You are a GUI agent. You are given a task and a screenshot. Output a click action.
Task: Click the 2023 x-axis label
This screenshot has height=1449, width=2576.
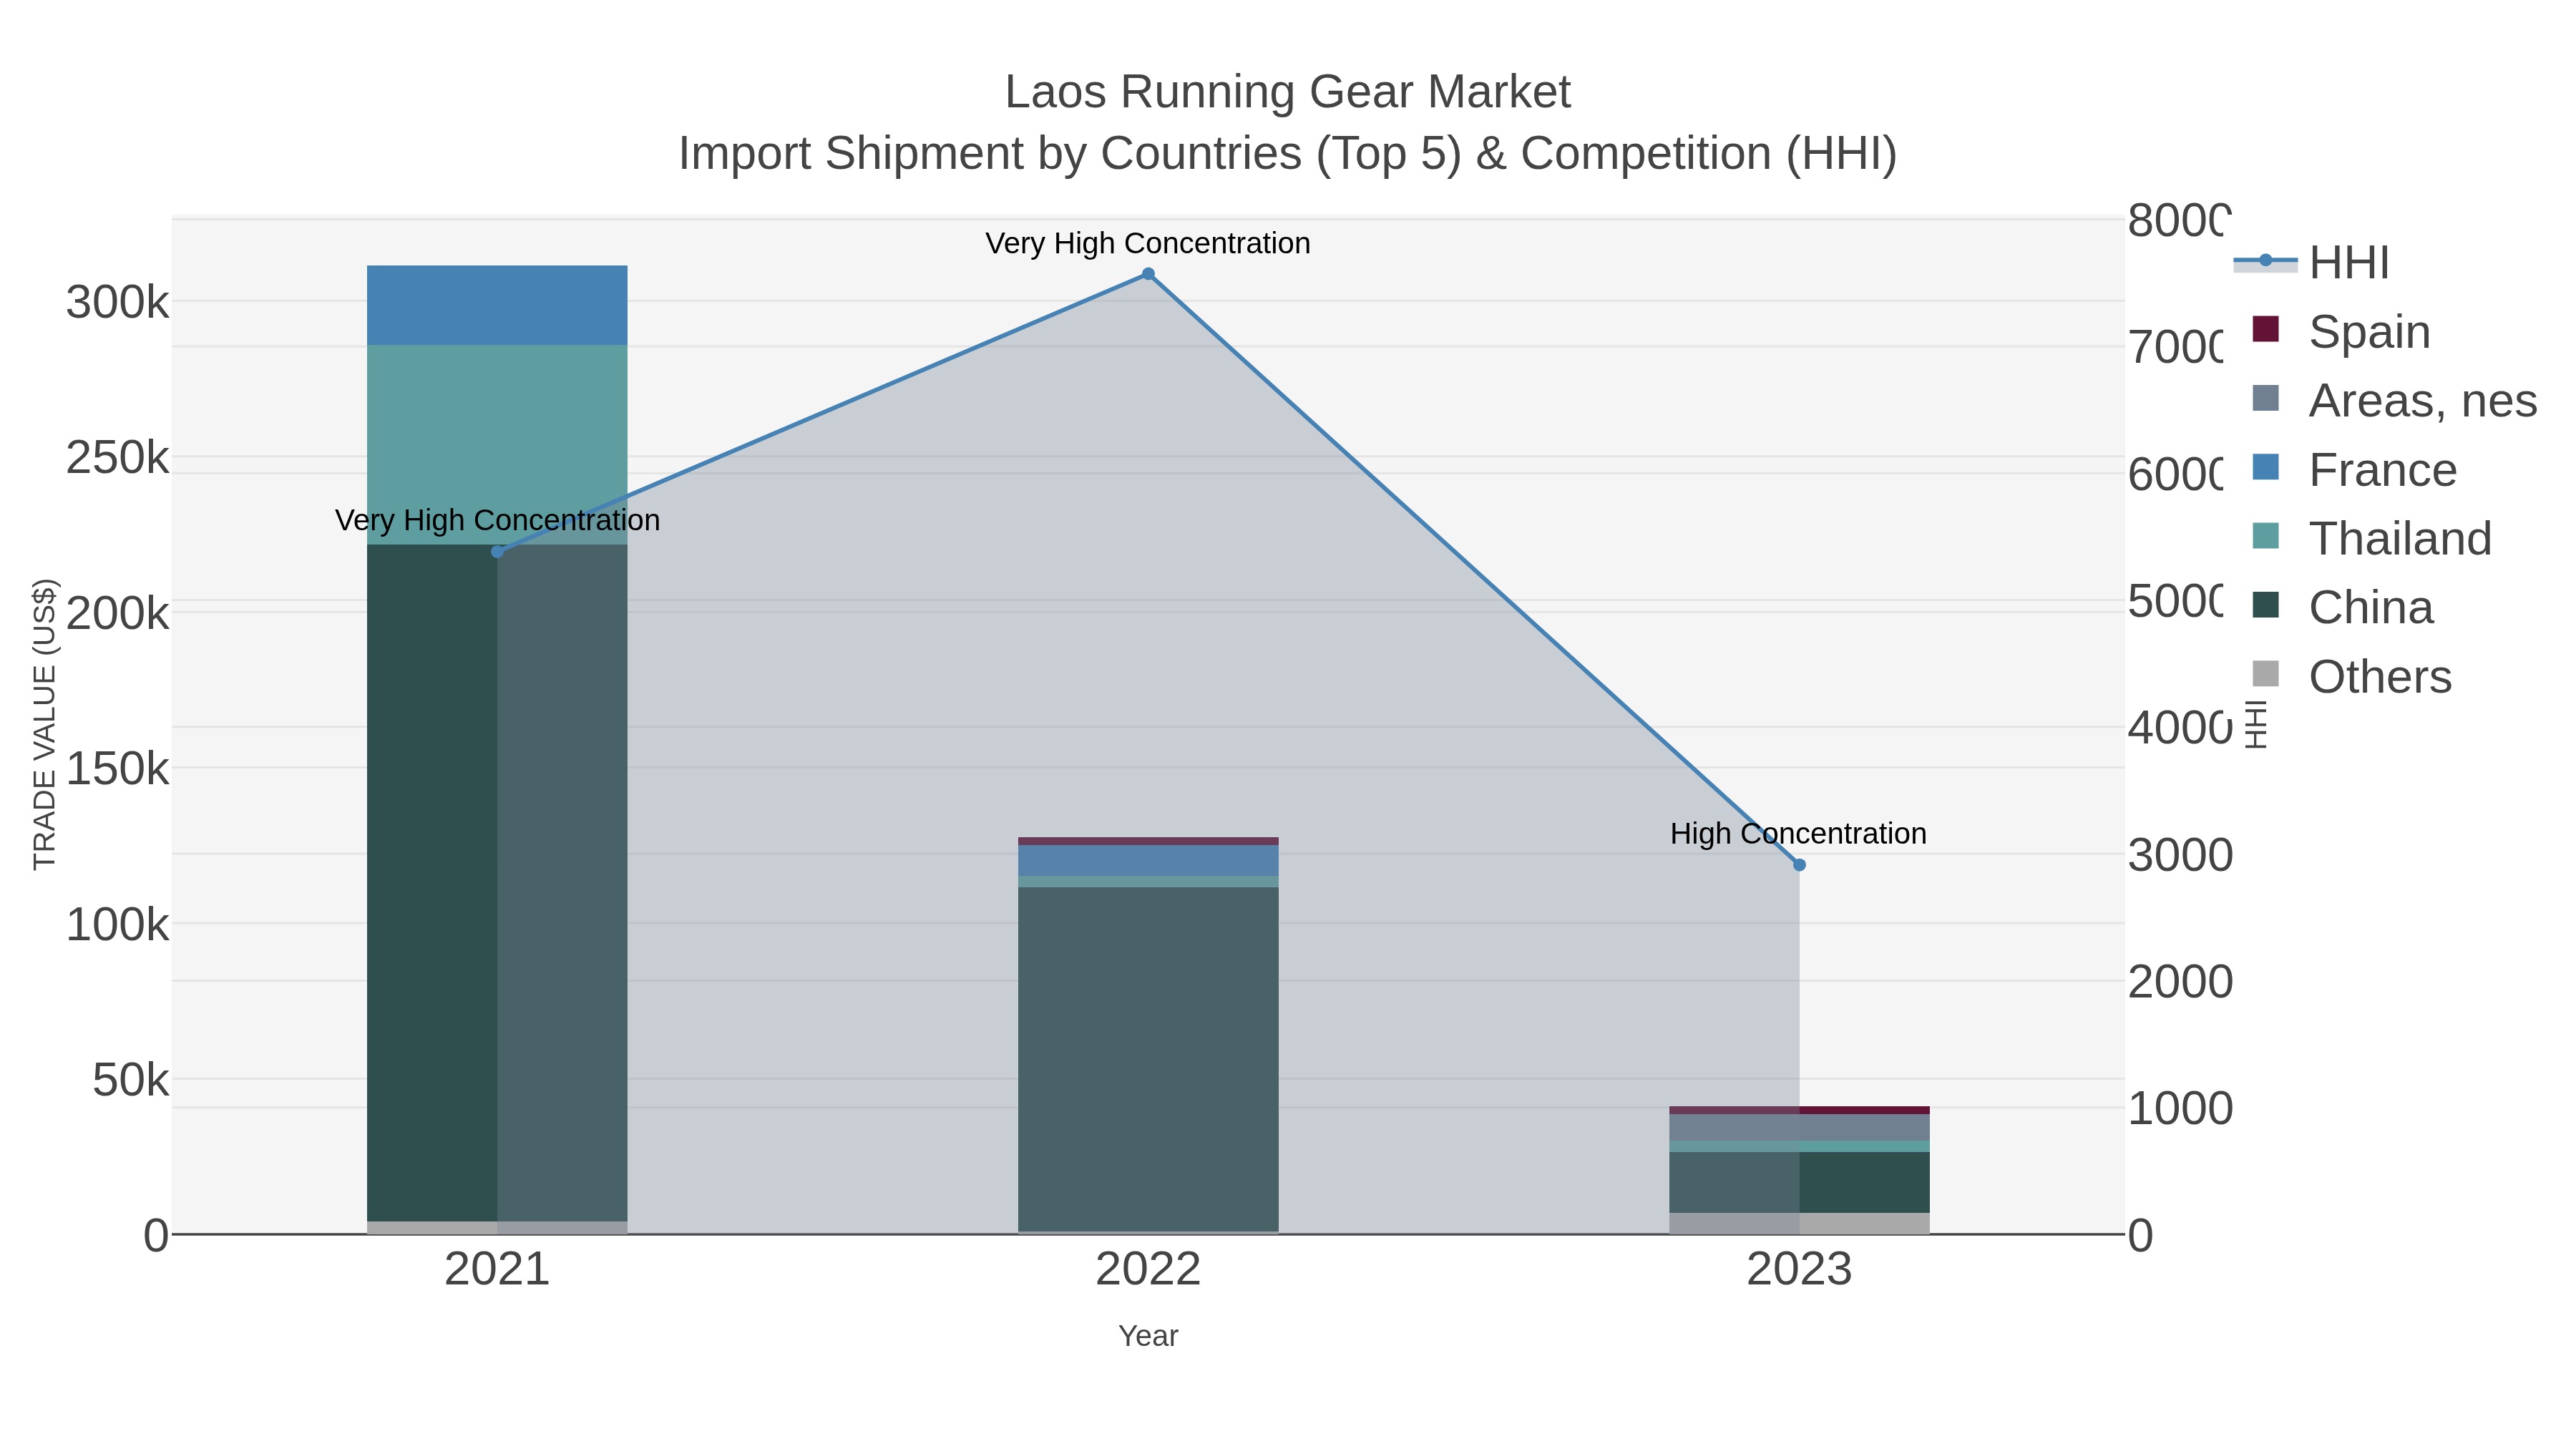(x=1799, y=1270)
